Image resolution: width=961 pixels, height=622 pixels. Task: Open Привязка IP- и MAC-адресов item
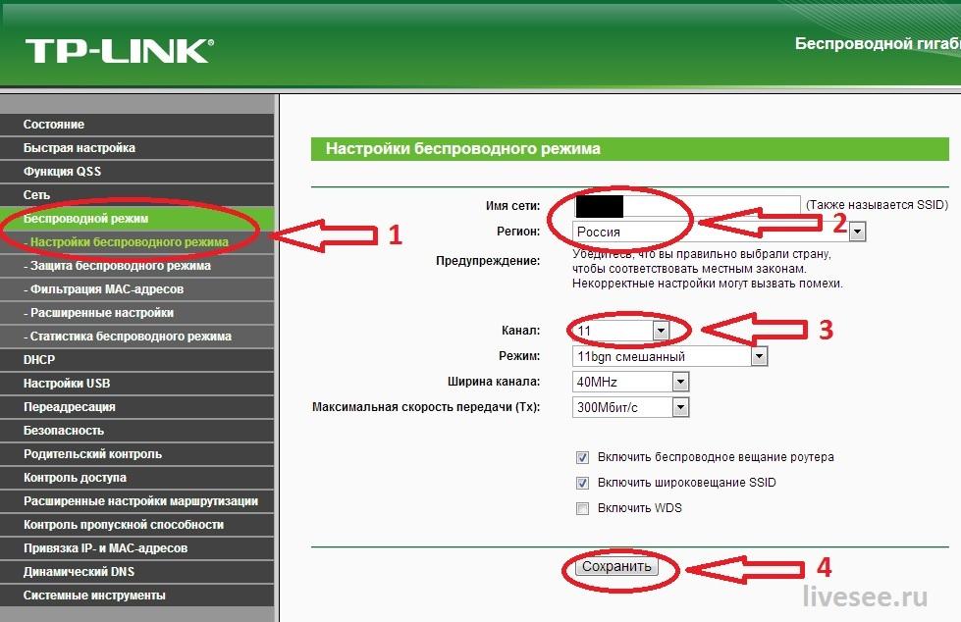(x=136, y=548)
